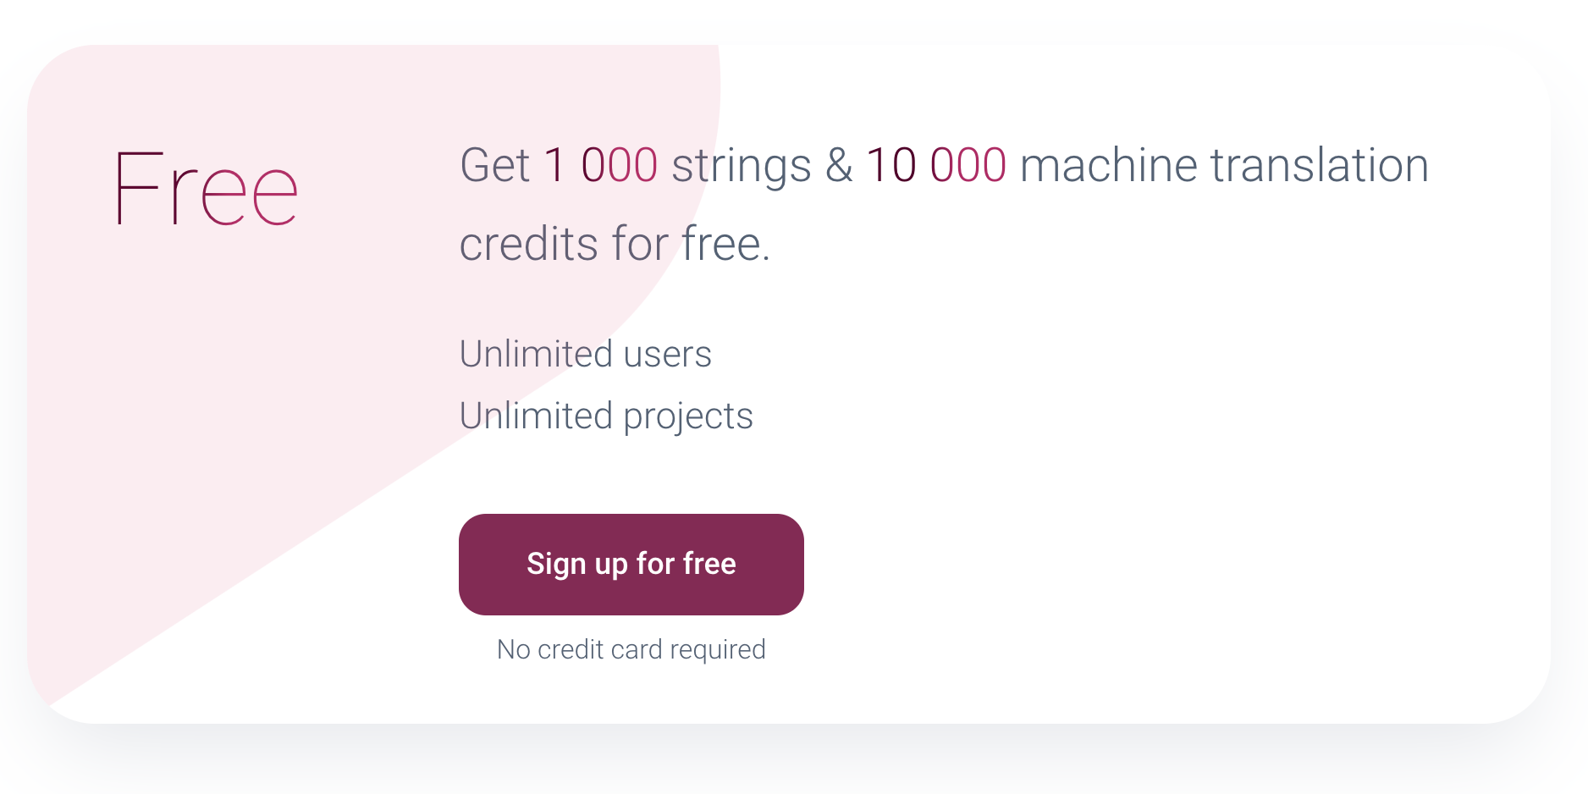Click the word Get starting the description
The height and width of the screenshot is (794, 1588).
tap(496, 165)
